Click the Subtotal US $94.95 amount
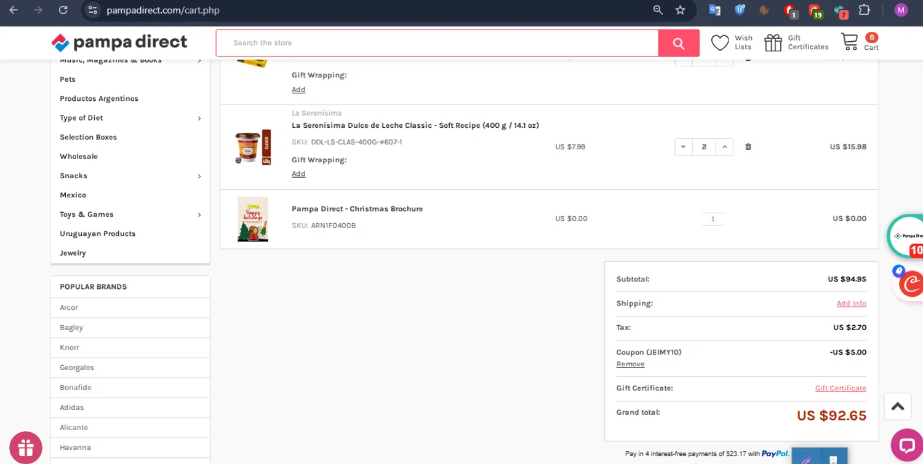Viewport: 923px width, 464px height. (x=847, y=279)
